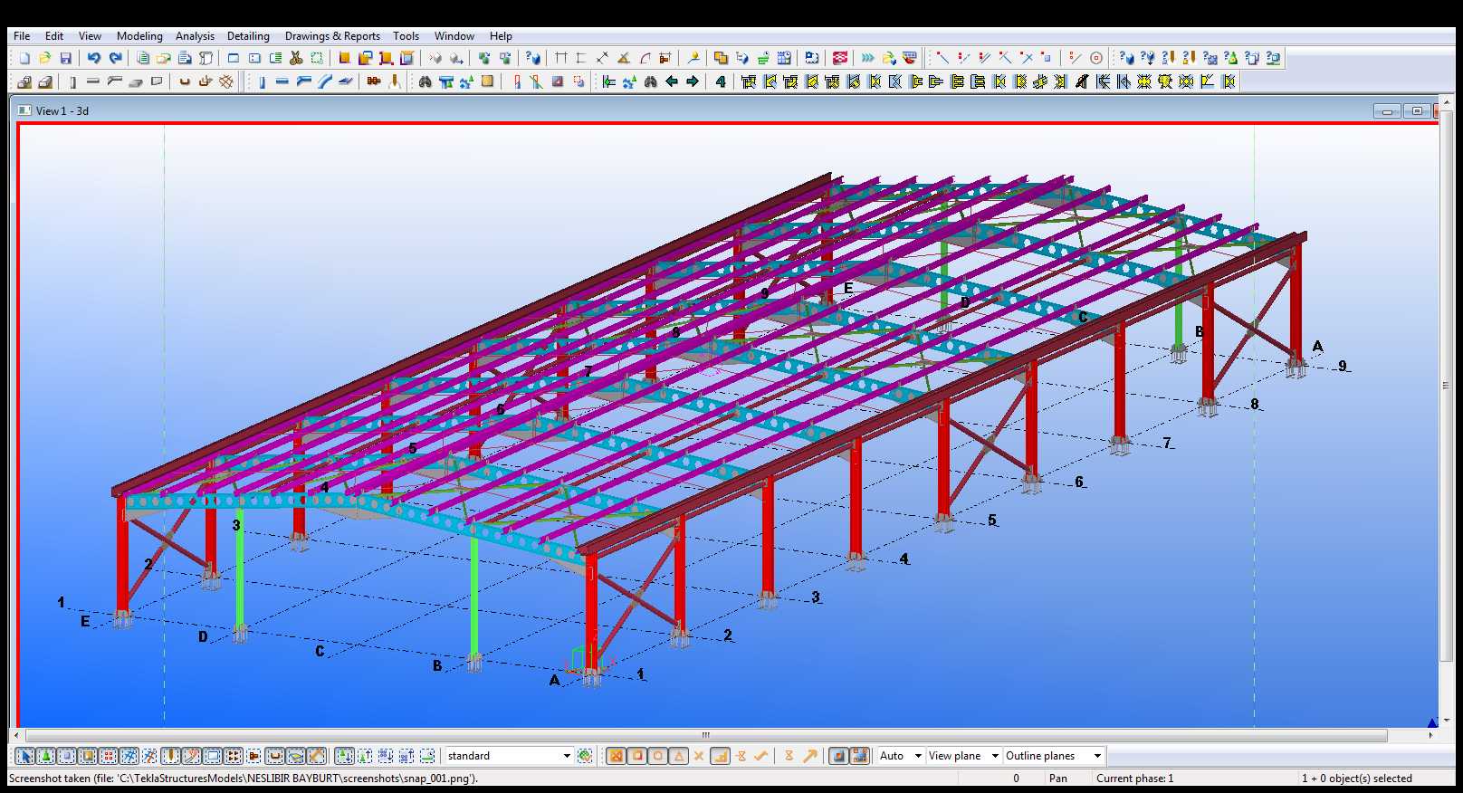Undo the last action

[93, 58]
